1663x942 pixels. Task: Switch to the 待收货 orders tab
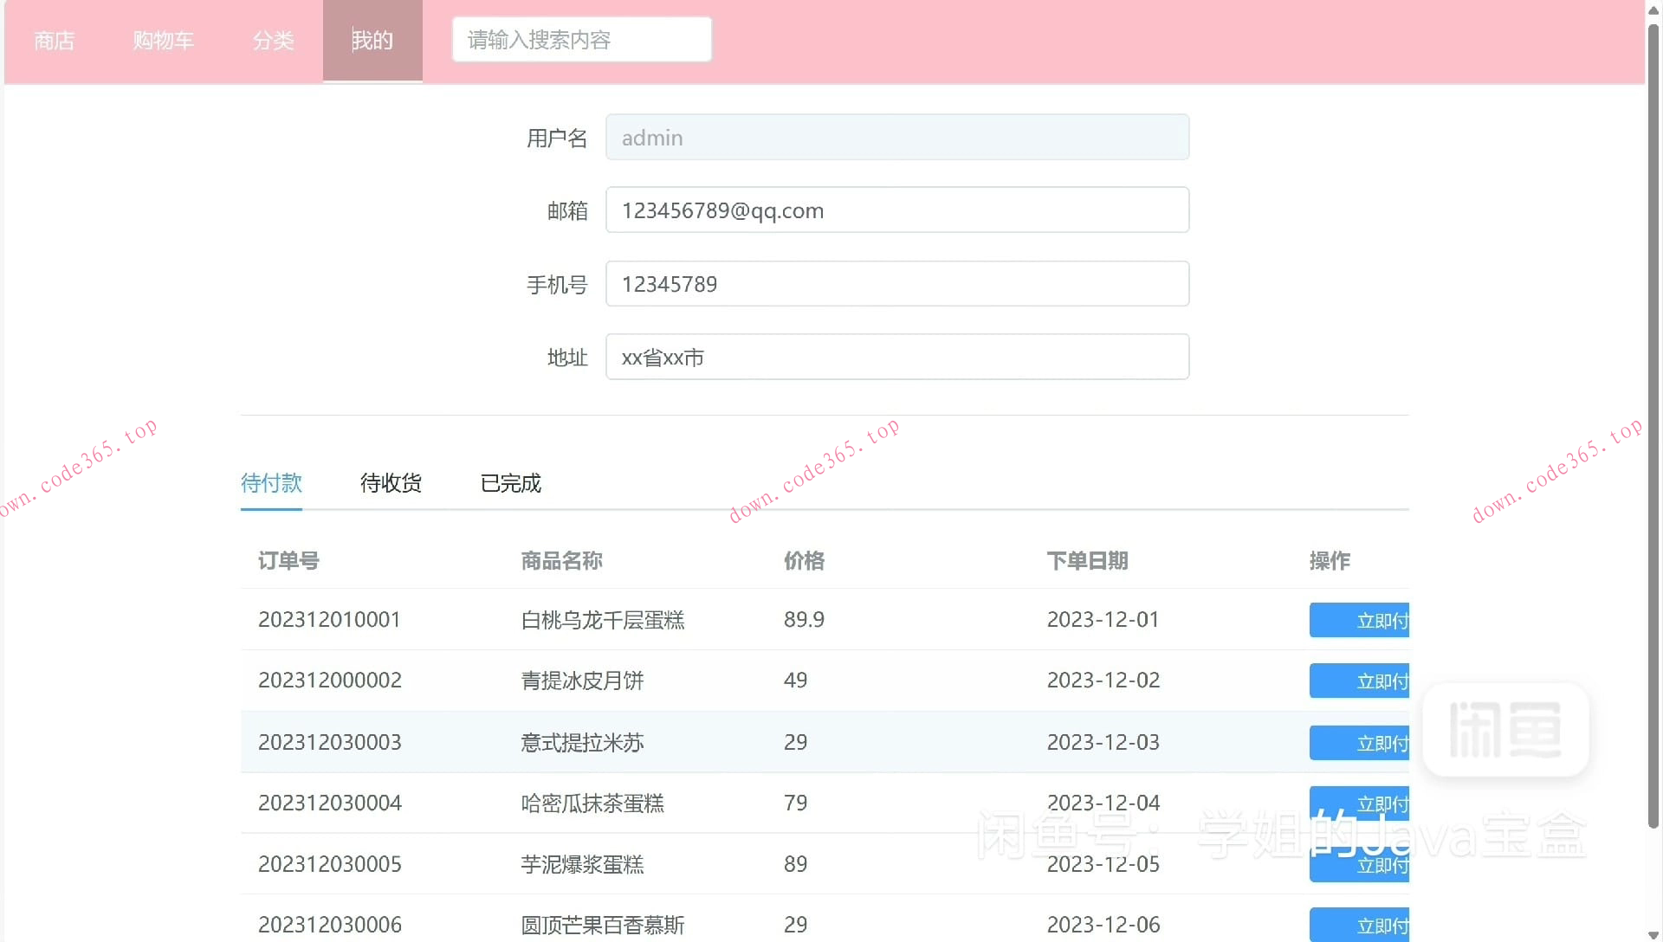391,483
